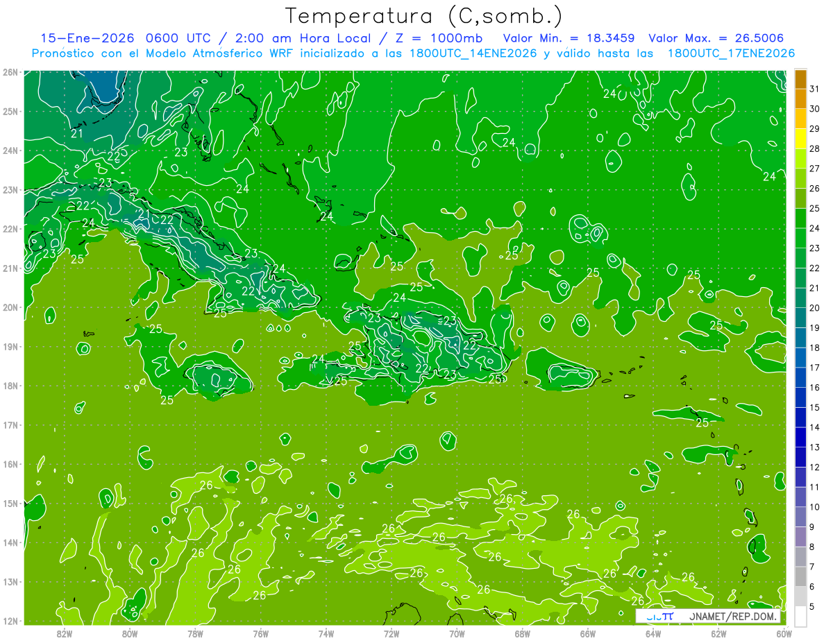Click the "60W" longitude axis label
The width and height of the screenshot is (833, 643).
point(784,633)
